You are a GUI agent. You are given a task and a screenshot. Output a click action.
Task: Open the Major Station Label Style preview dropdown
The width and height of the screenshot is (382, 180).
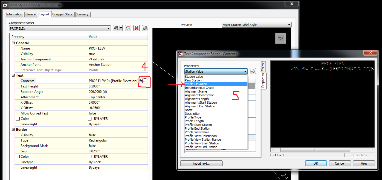[x=257, y=25]
